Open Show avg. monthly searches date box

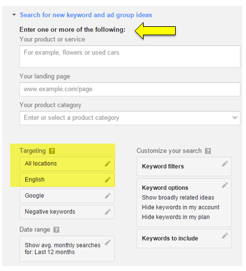(x=67, y=249)
